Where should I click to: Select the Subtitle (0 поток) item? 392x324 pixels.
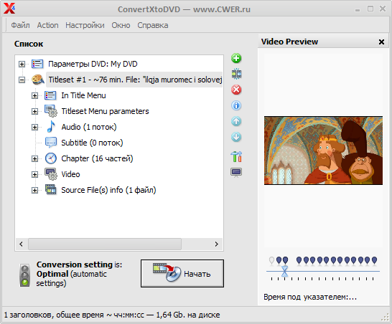coord(92,143)
